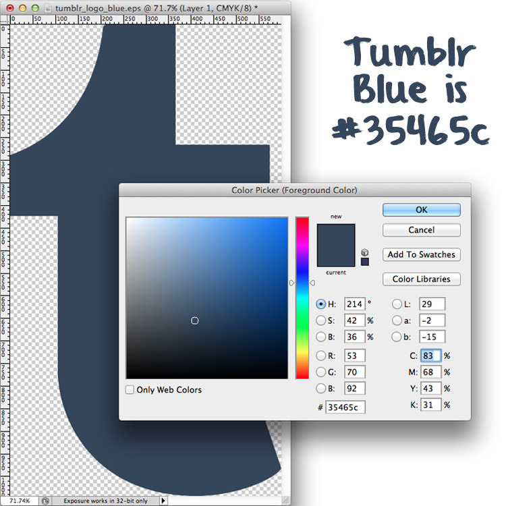This screenshot has height=506, width=506.
Task: Click the zoom percentage field 71.74%
Action: click(20, 501)
